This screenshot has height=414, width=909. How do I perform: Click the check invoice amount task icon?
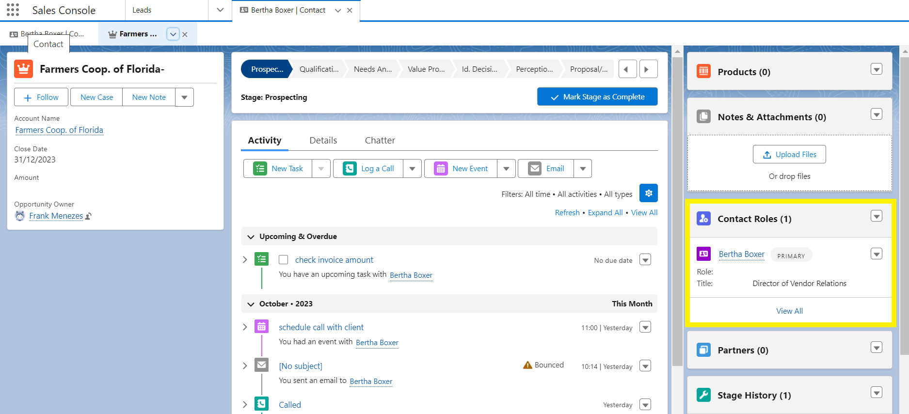click(262, 259)
